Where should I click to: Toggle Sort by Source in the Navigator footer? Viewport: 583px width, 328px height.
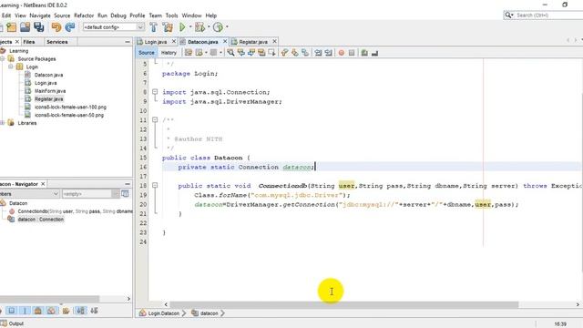94,311
